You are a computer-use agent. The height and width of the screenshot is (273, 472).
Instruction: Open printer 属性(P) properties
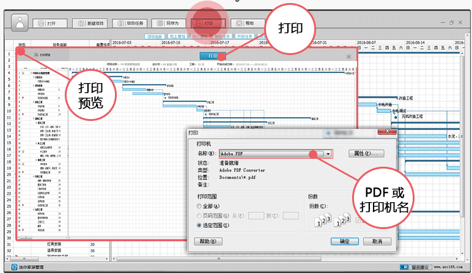366,154
